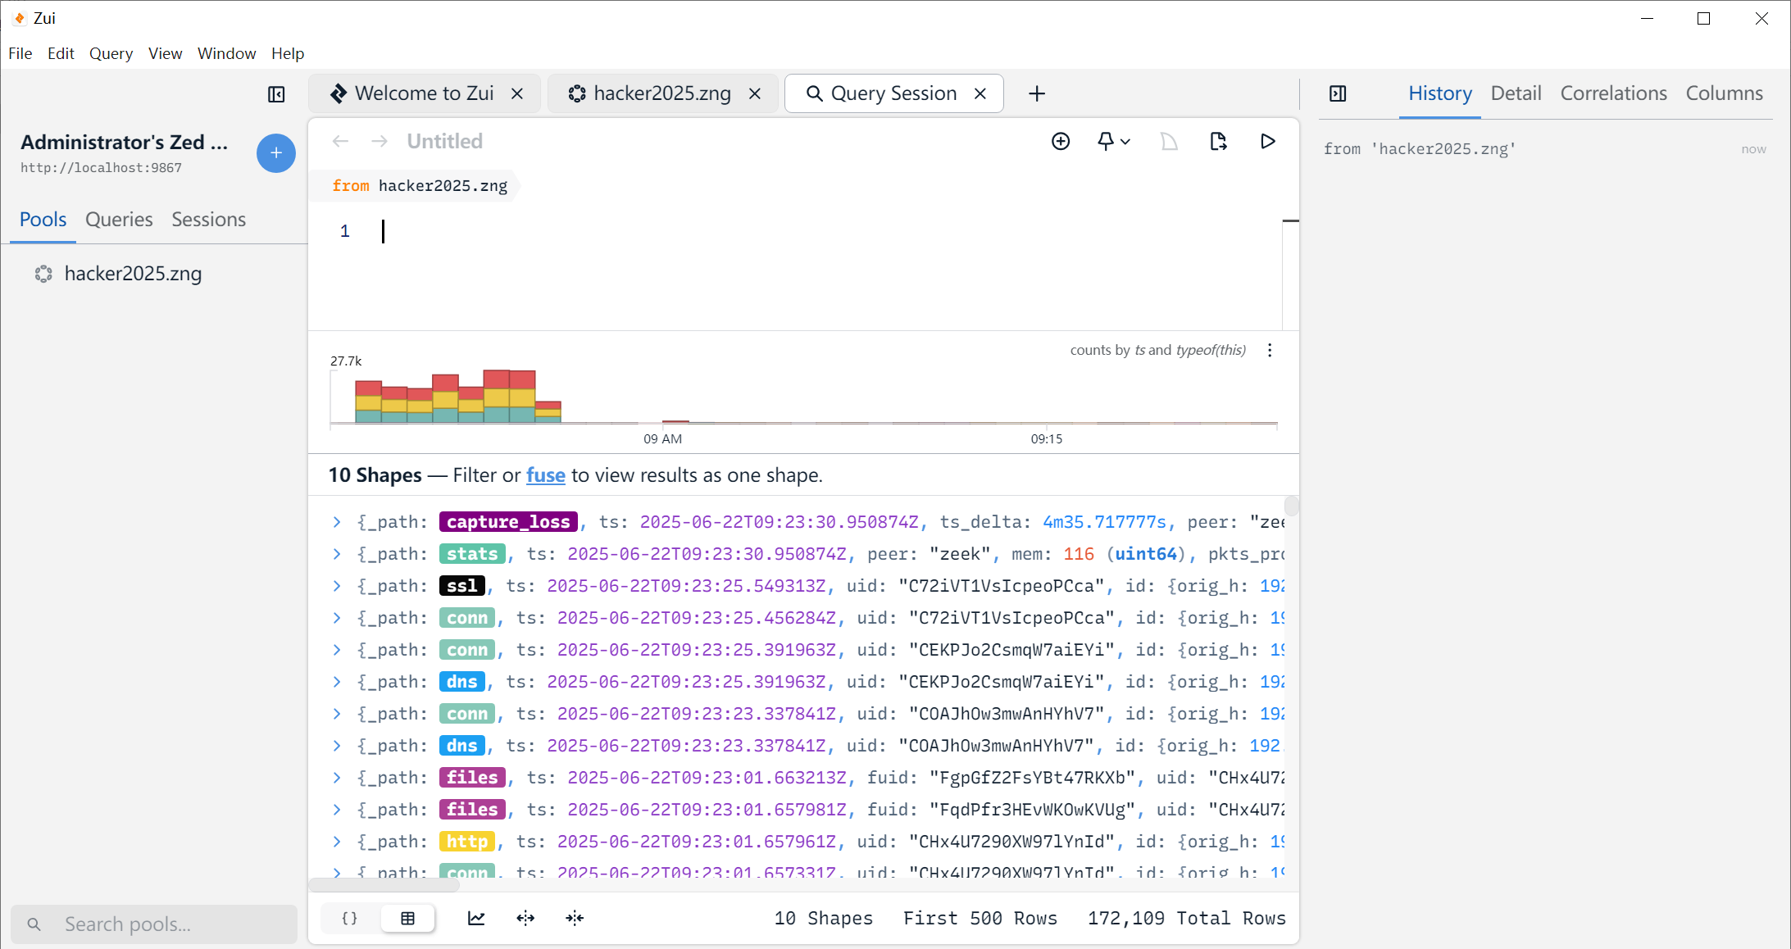
Task: Click the chart view icon
Action: 476,918
